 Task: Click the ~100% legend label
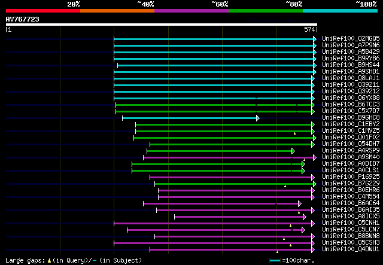366,4
